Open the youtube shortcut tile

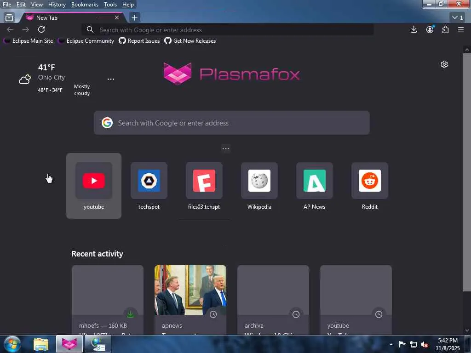(94, 186)
